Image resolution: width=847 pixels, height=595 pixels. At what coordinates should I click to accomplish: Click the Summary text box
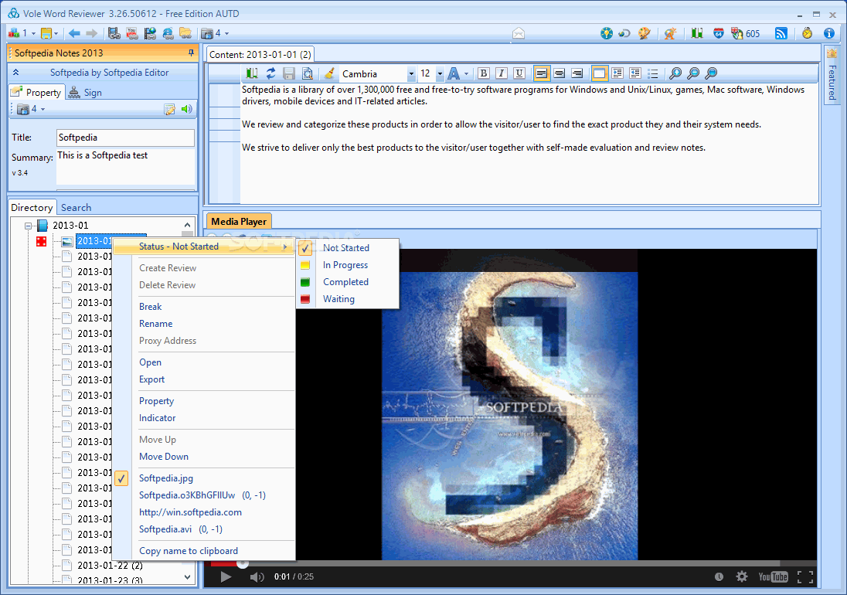pyautogui.click(x=125, y=167)
